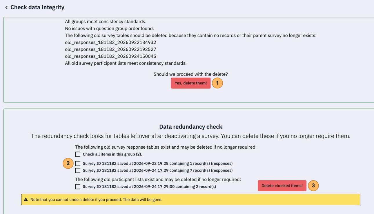Click 'All groups meet consistency standards.' line
This screenshot has width=374, height=214.
(x=106, y=21)
